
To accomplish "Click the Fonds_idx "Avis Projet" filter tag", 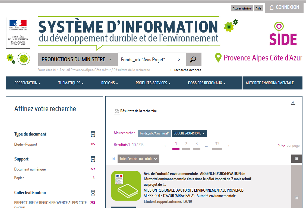I will (x=154, y=133).
